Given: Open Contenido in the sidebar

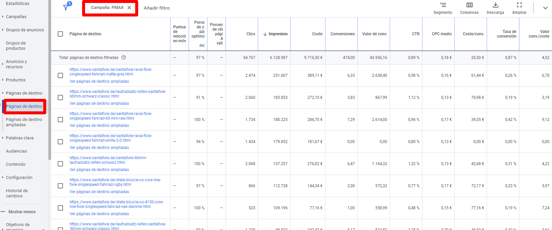Looking at the screenshot, I should [15, 164].
